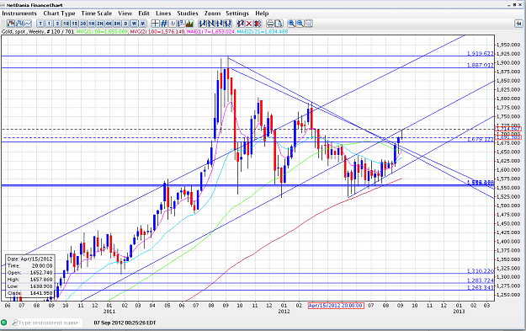
Task: Open the Chart Type menu
Action: [59, 13]
